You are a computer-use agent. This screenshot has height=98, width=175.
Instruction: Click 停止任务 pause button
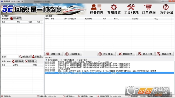pyautogui.click(x=106, y=54)
